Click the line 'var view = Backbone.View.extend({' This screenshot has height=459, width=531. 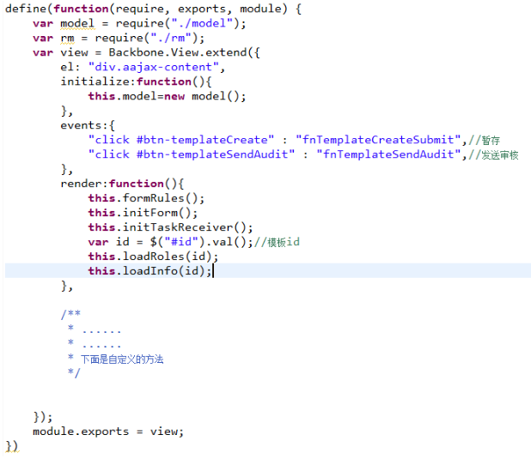click(x=146, y=52)
